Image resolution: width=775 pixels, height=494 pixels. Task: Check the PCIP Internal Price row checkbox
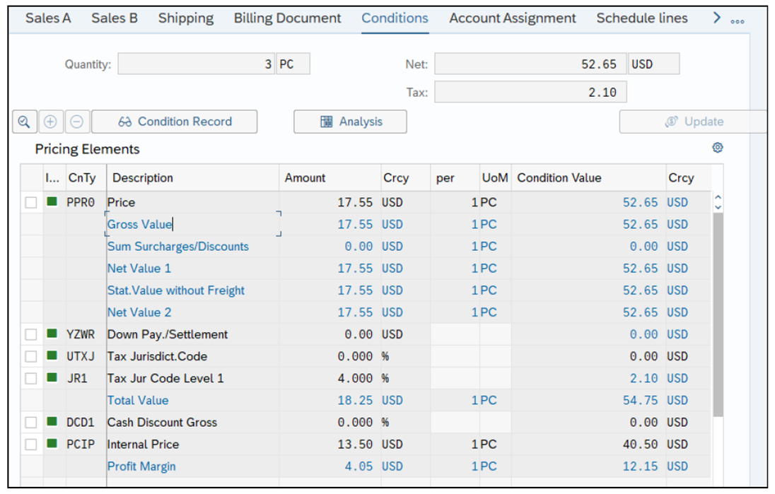30,445
